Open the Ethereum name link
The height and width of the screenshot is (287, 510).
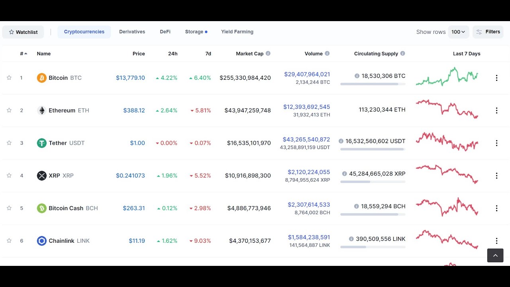62,110
